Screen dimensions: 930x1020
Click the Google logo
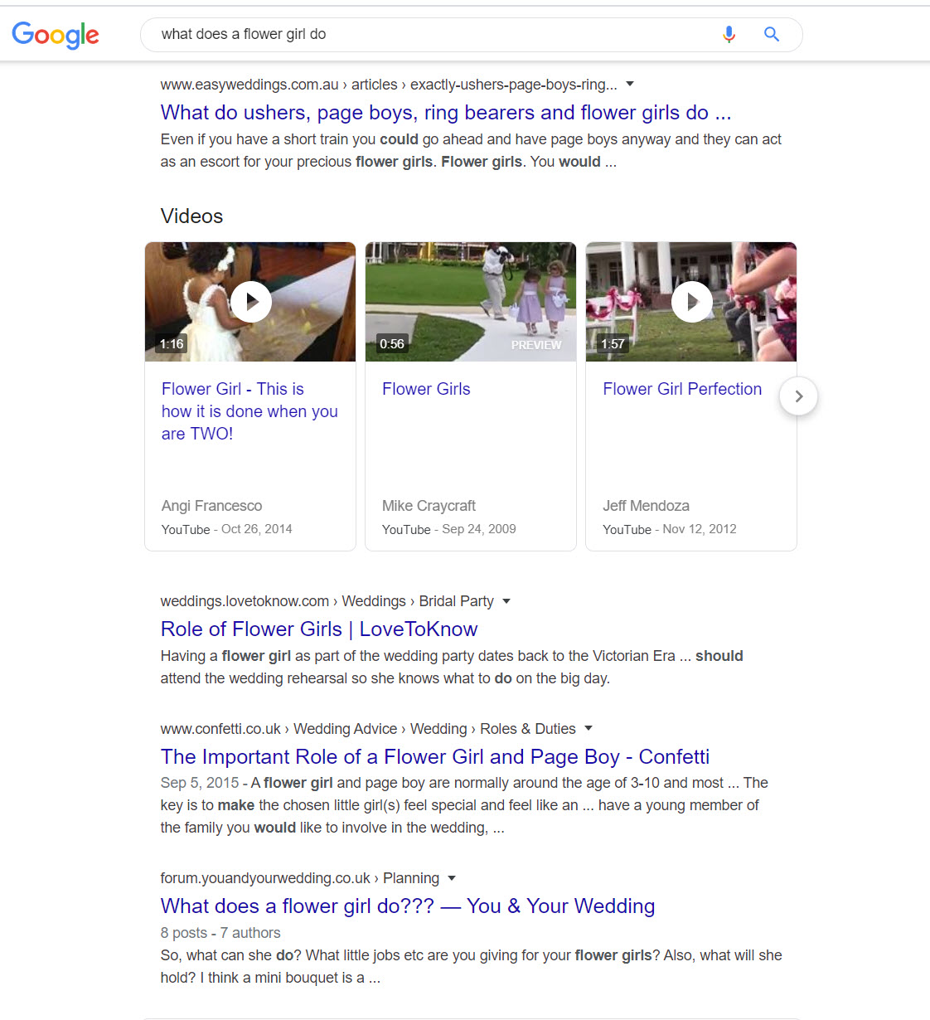point(56,35)
